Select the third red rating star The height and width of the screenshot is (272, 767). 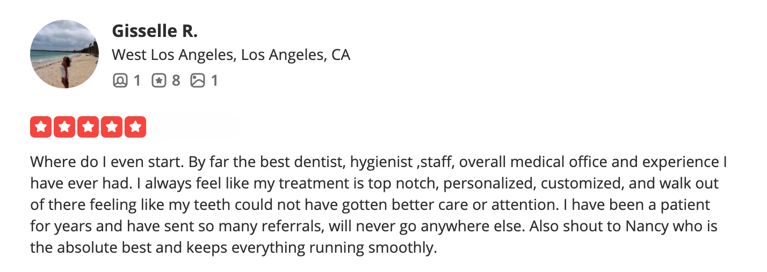[88, 127]
